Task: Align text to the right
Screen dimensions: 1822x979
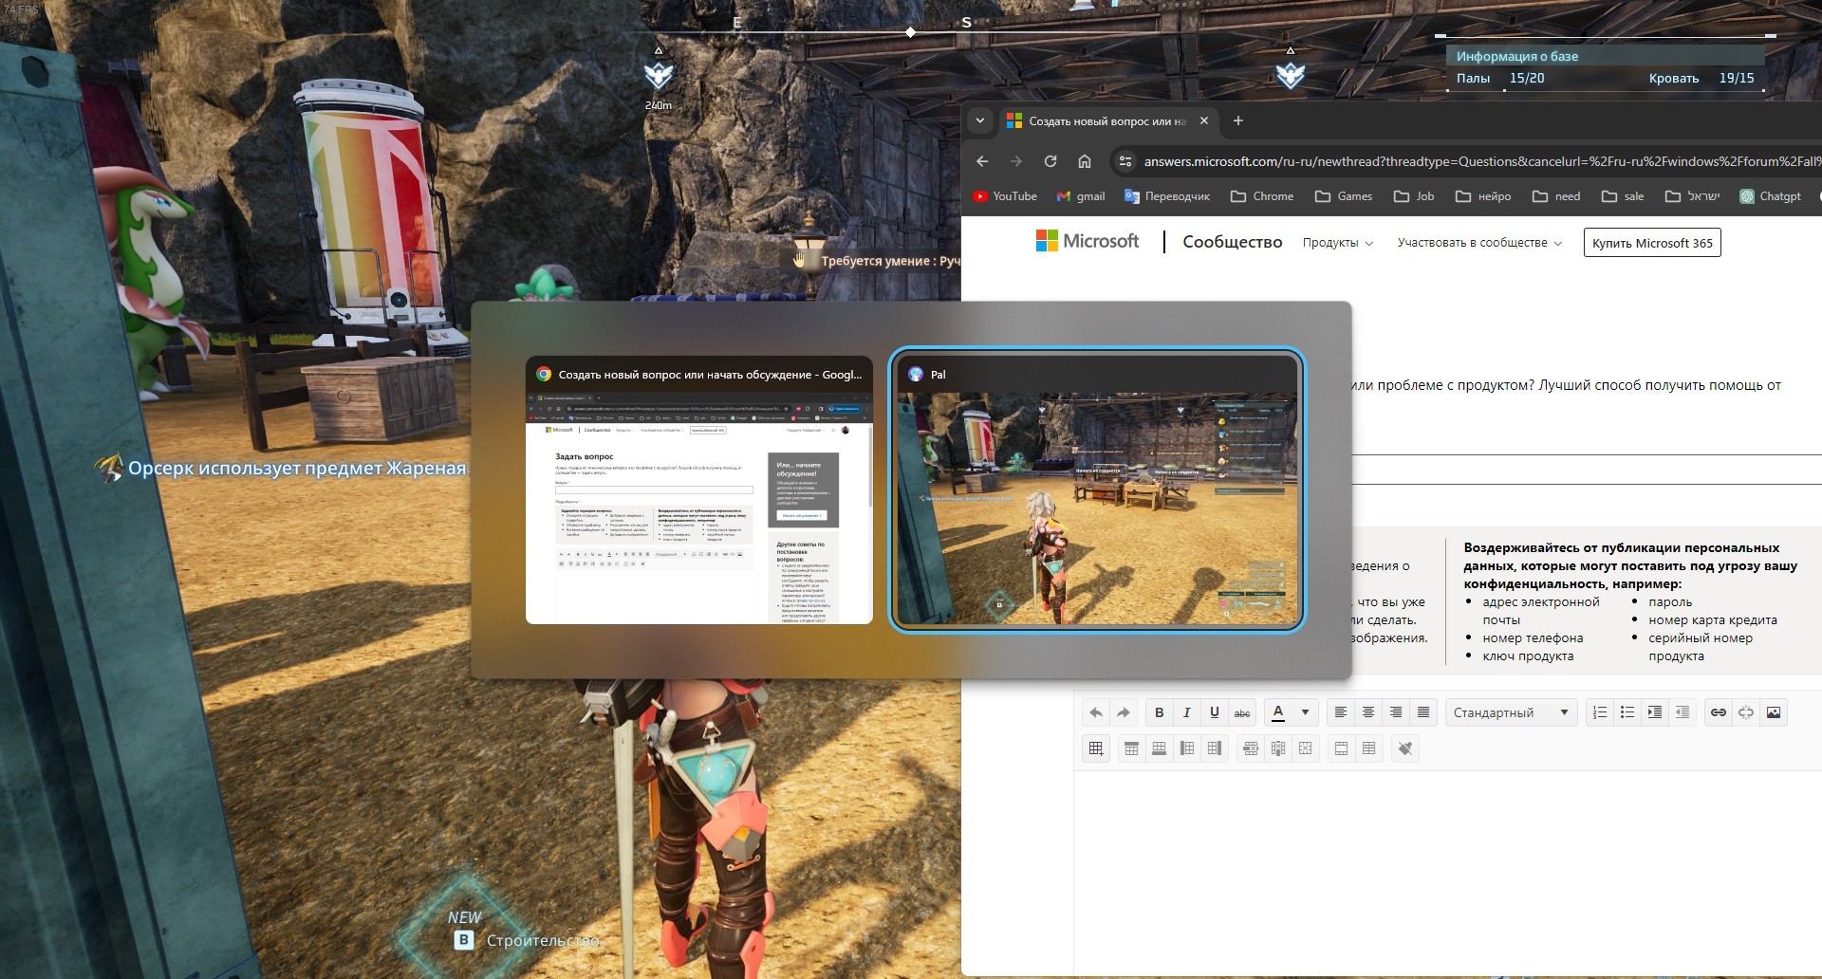Action: coord(1395,712)
